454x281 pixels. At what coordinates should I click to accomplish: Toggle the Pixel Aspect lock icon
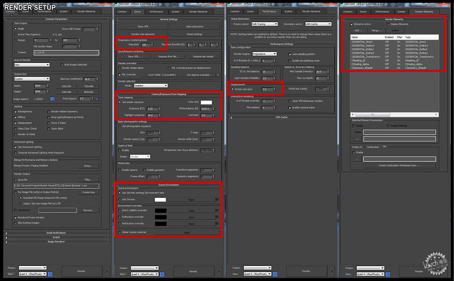click(97, 99)
